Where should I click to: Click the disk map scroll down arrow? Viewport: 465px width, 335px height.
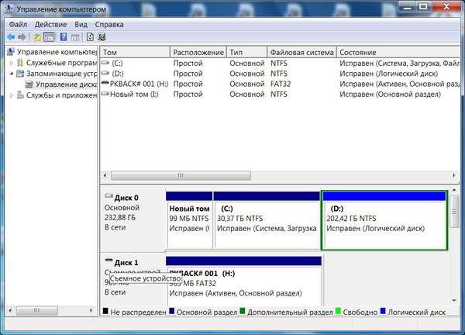coord(454,301)
